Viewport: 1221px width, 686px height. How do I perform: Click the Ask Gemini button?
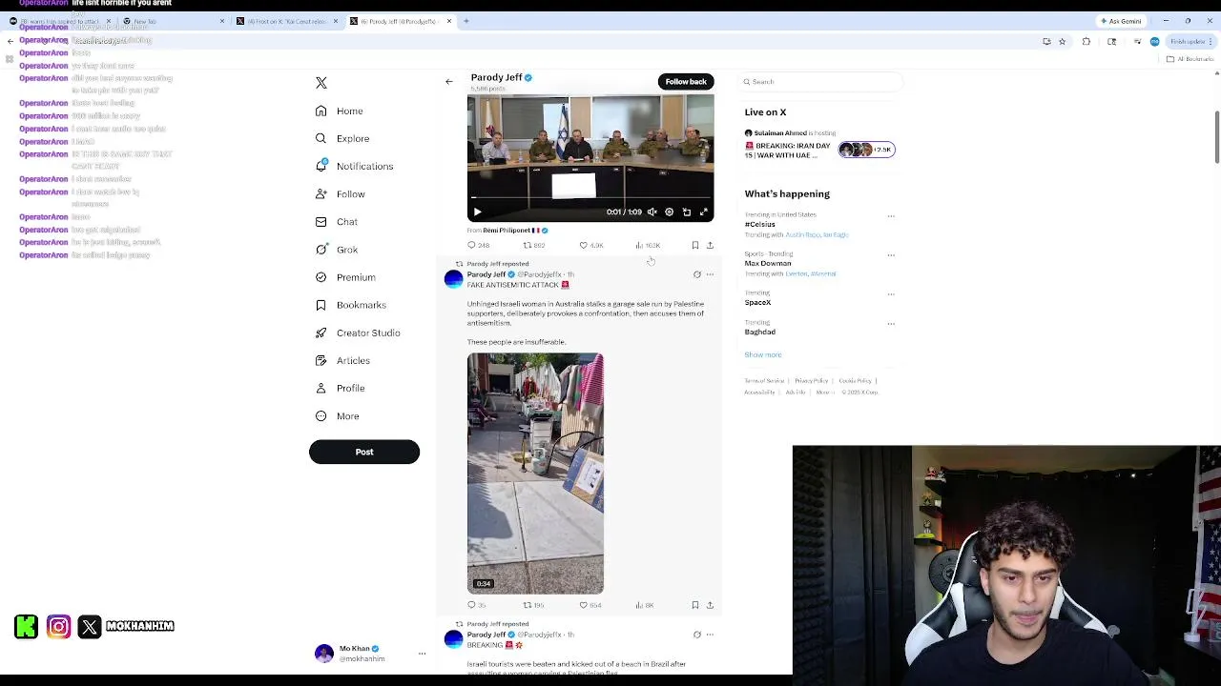point(1121,21)
